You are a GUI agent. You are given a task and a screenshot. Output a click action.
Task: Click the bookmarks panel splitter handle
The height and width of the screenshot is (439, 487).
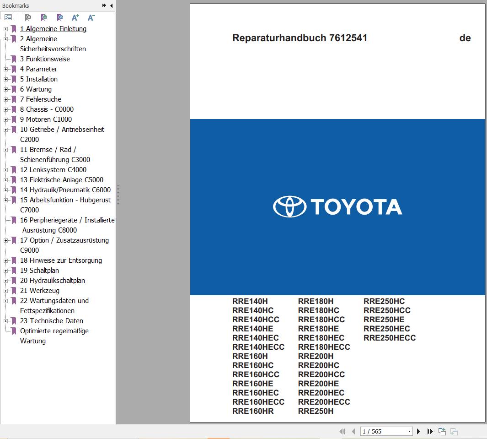[118, 195]
